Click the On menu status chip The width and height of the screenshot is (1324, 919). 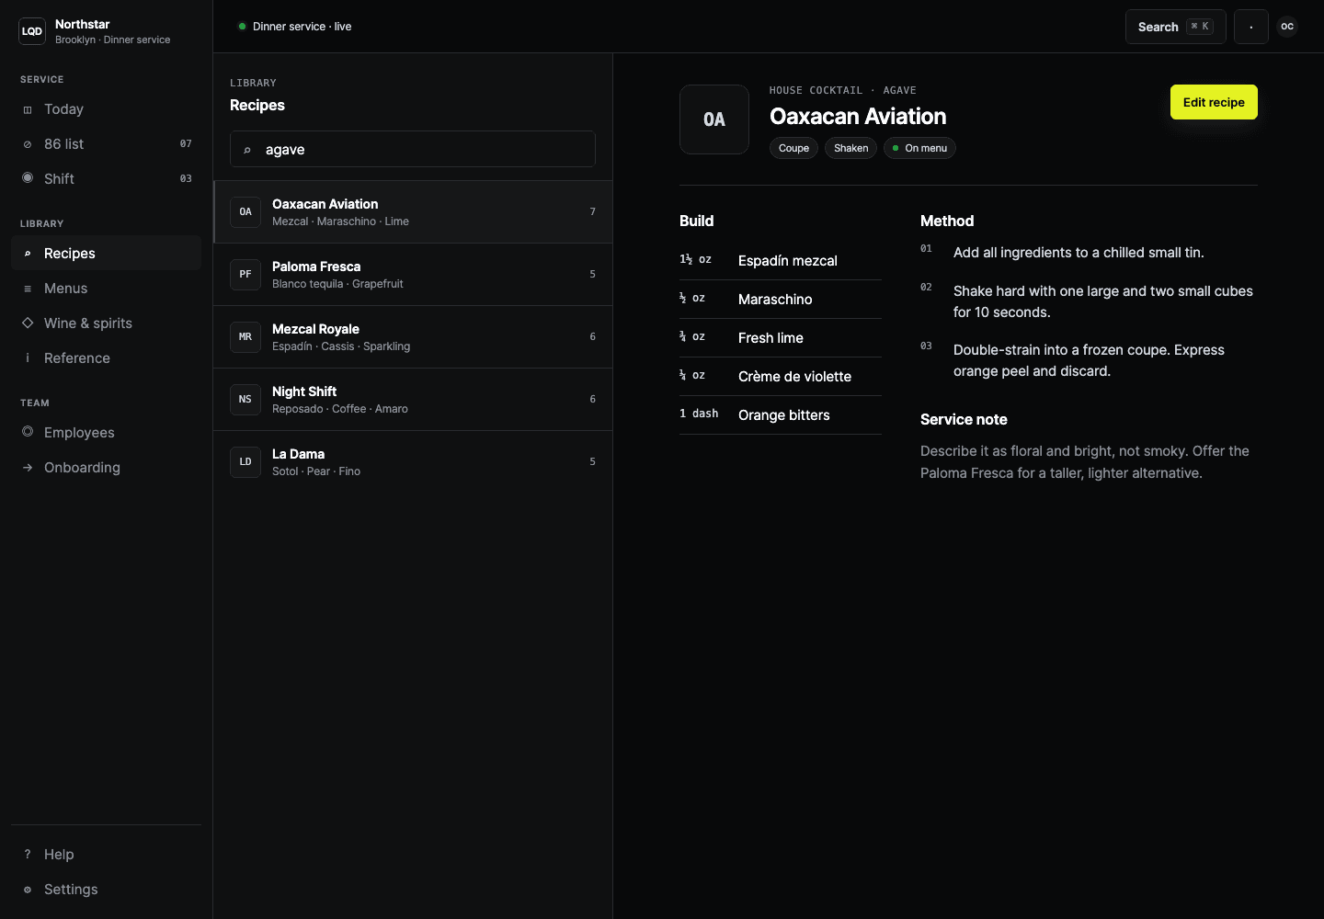click(x=919, y=148)
